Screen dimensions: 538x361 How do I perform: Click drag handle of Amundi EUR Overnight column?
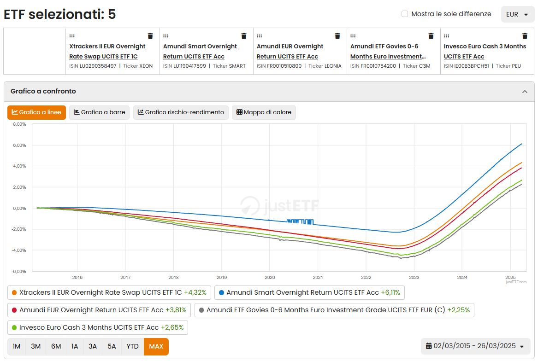coord(260,36)
